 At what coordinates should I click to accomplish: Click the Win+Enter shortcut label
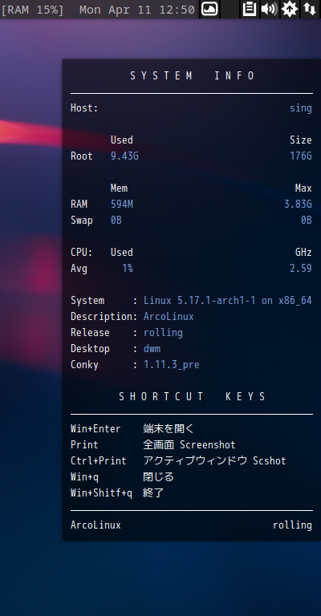click(x=95, y=428)
